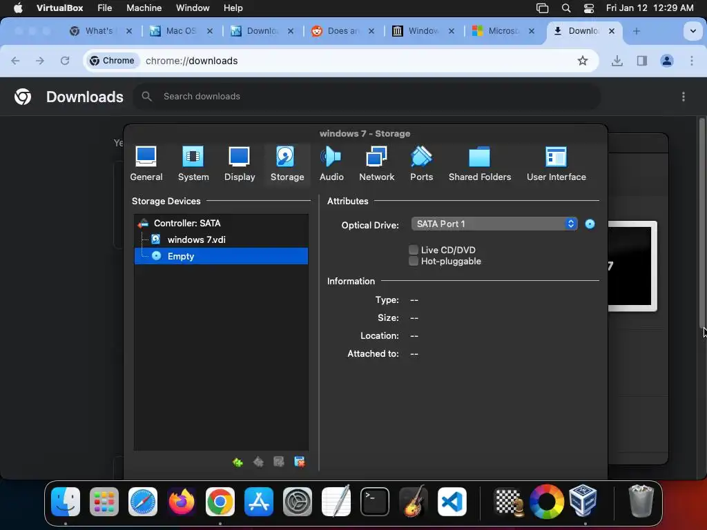This screenshot has width=707, height=530.
Task: Click the Chrome back arrow
Action: pos(15,61)
